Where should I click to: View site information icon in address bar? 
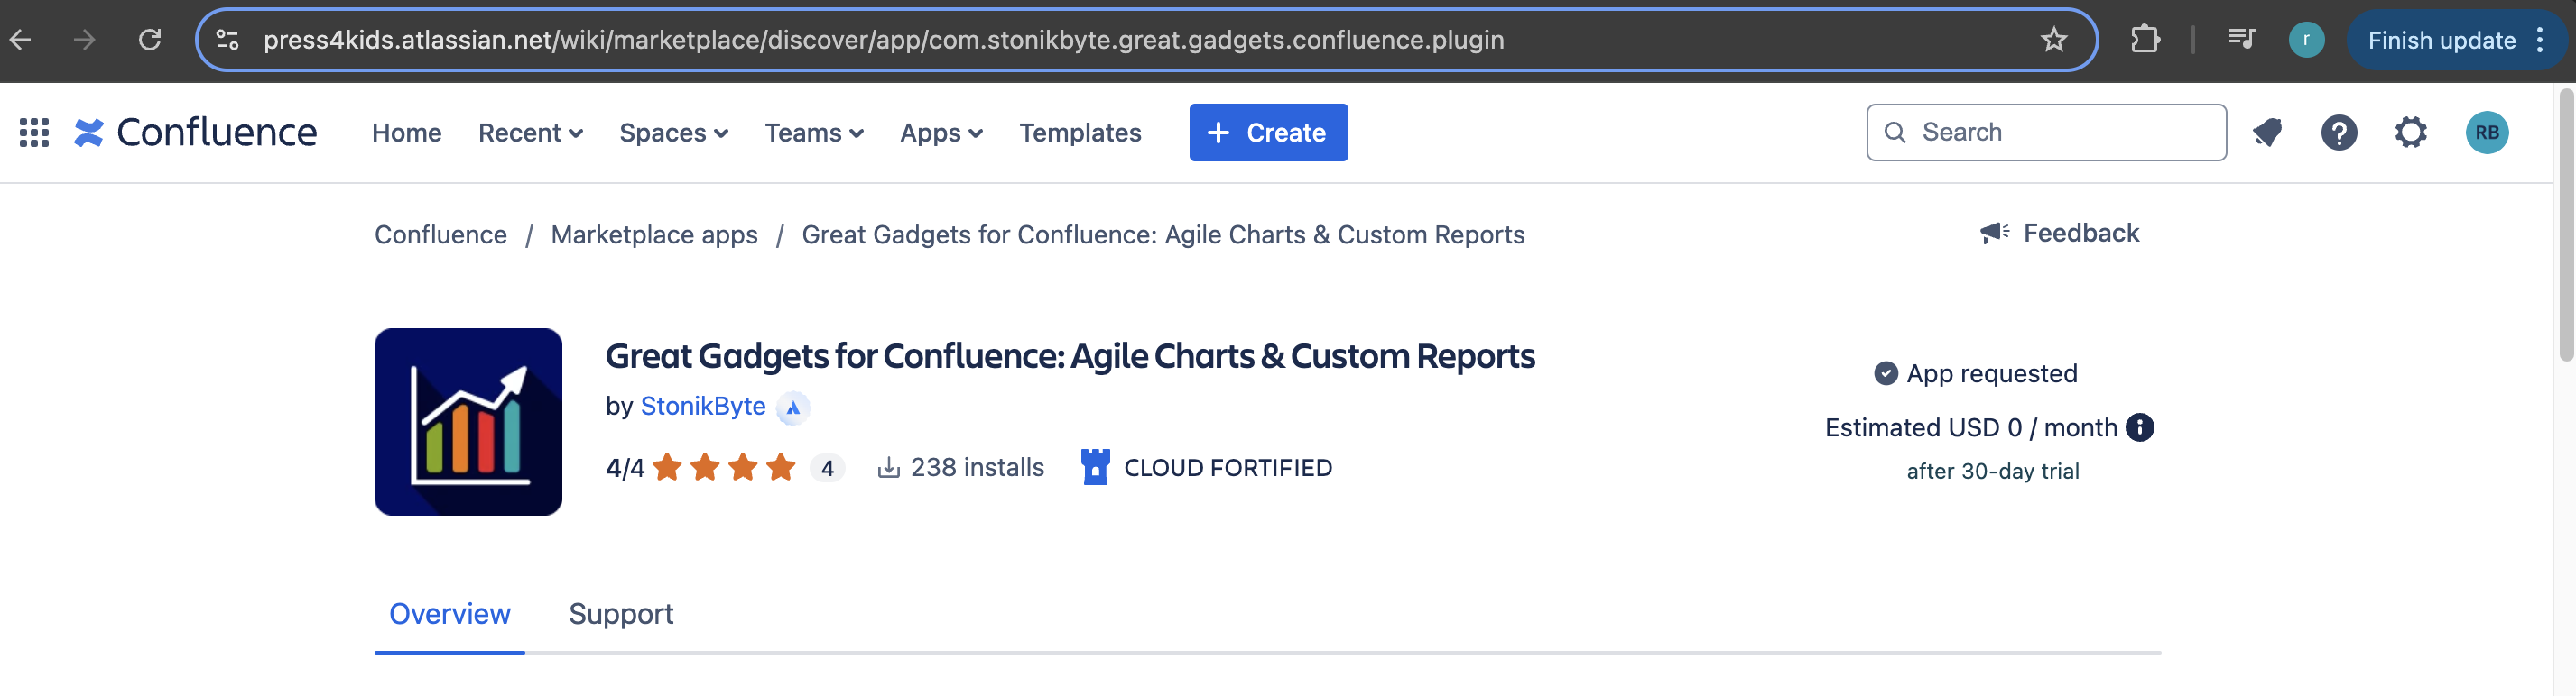point(228,40)
